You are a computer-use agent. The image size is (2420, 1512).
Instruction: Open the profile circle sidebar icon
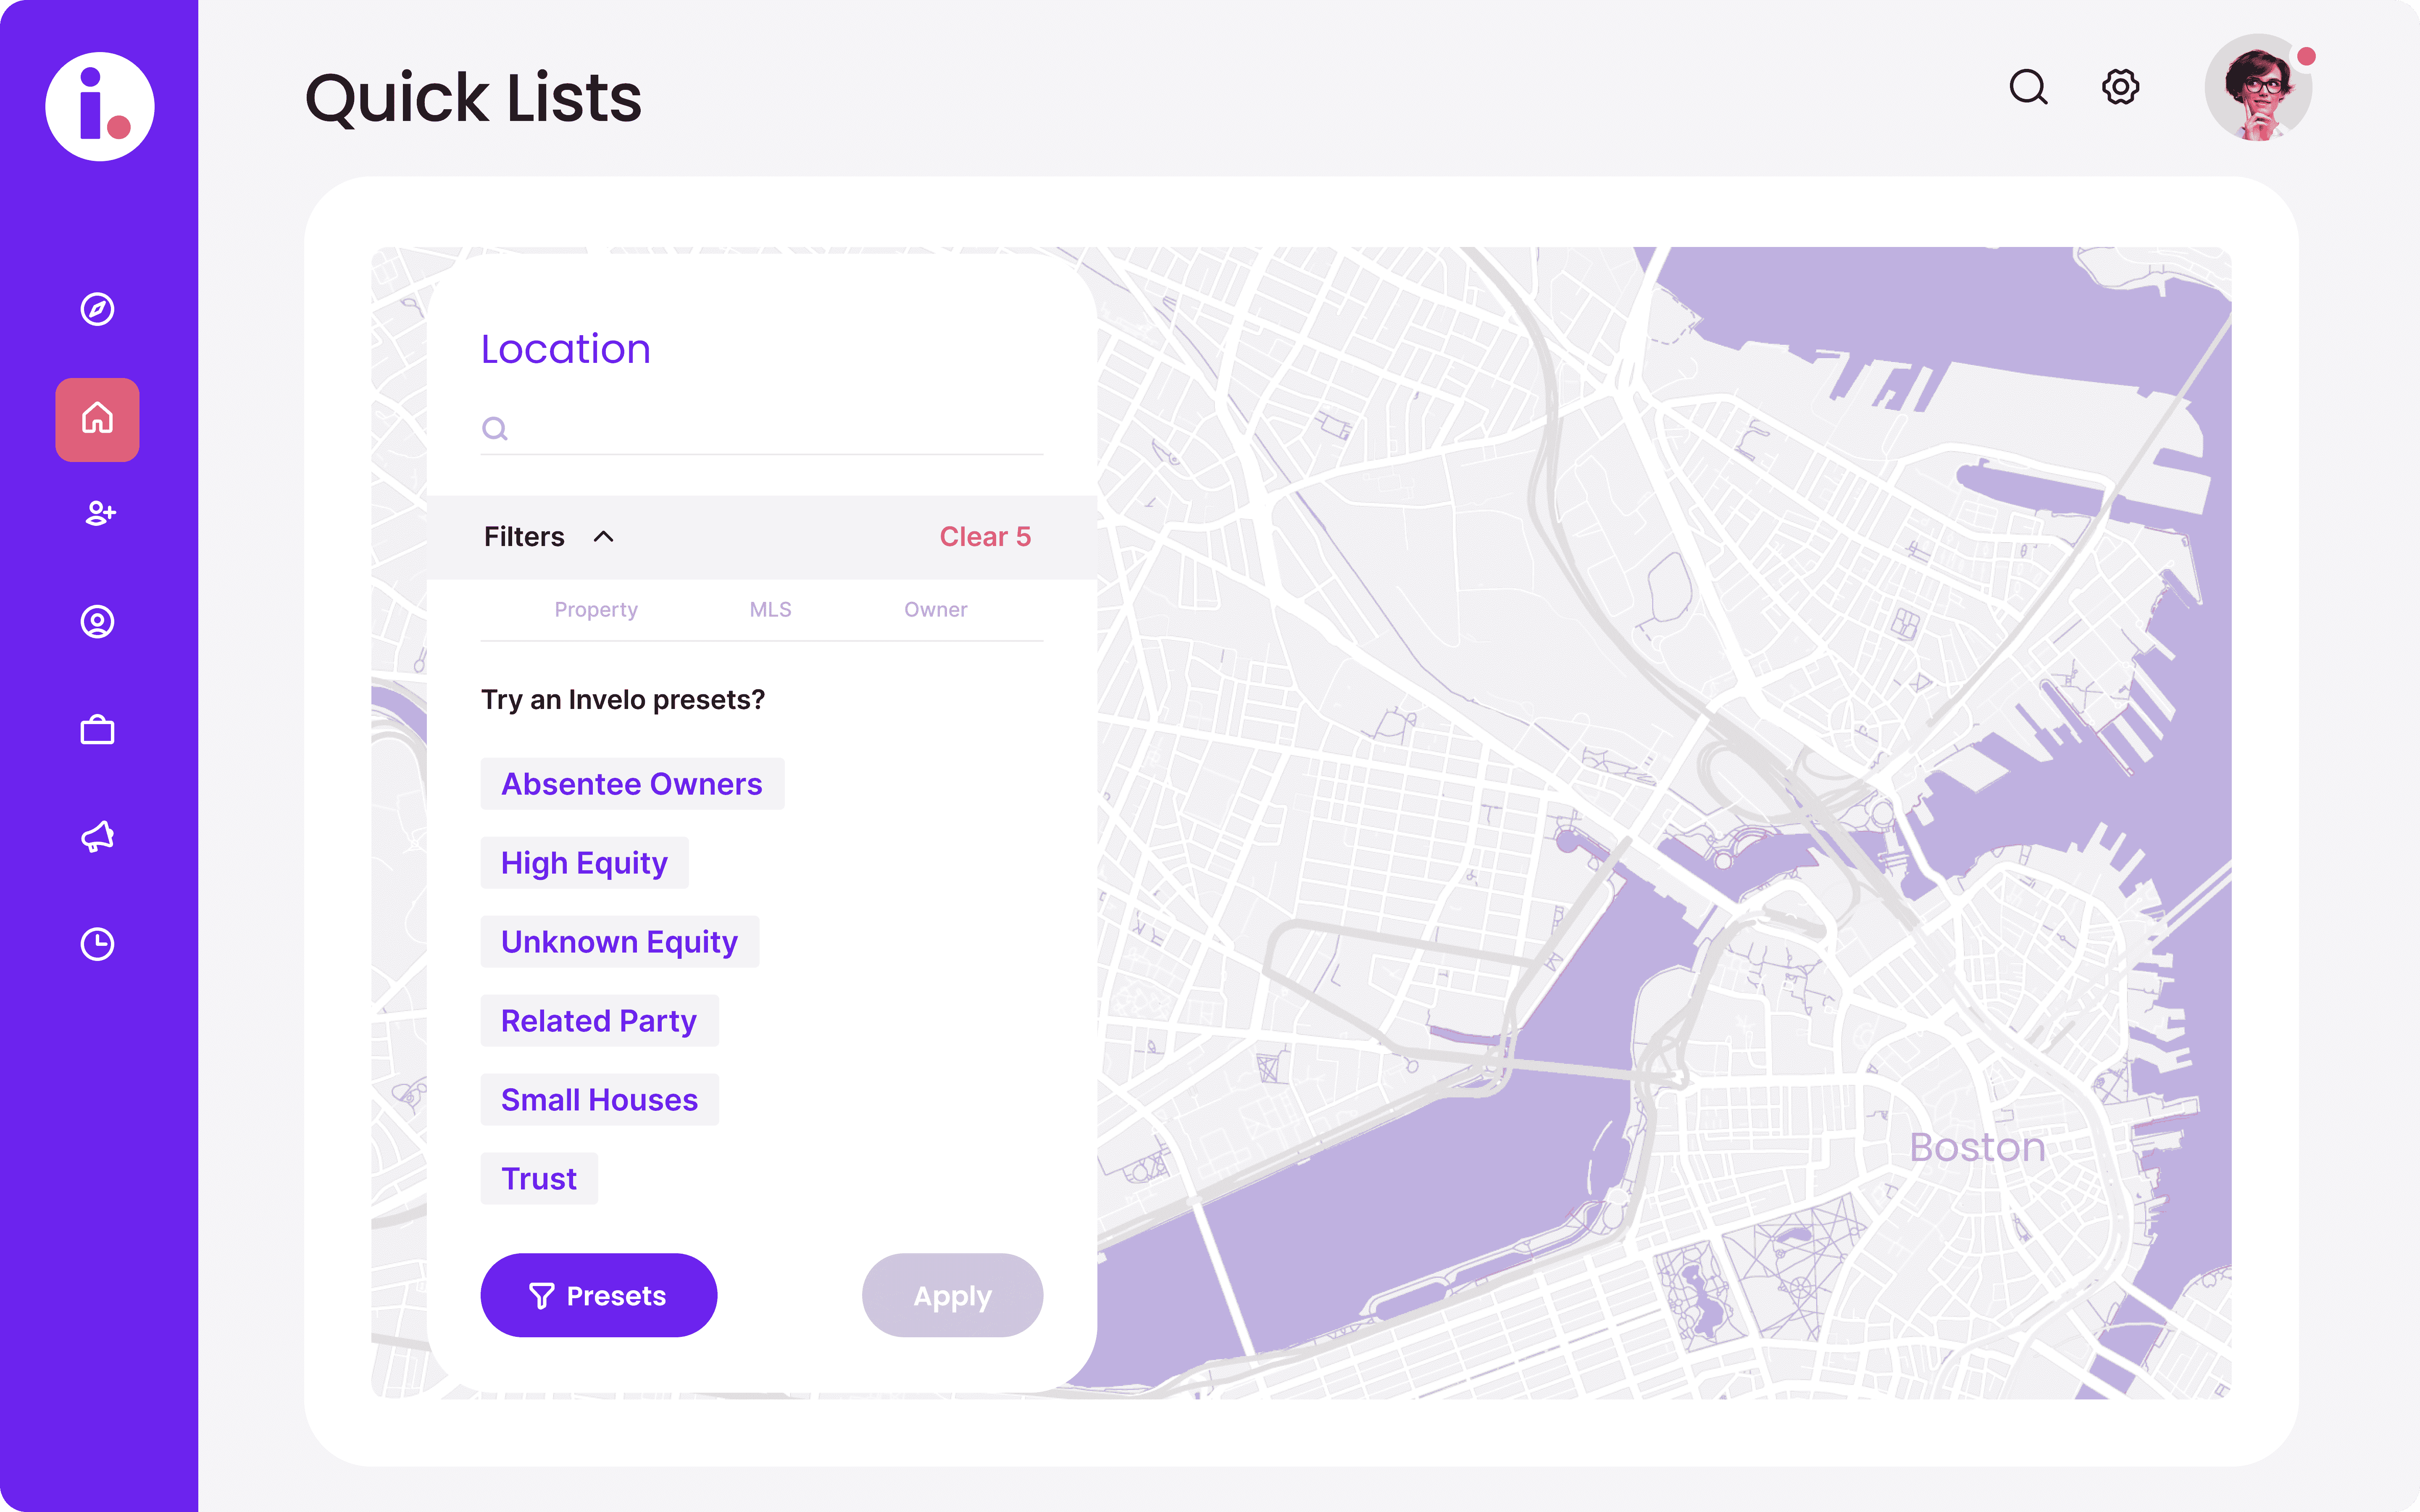[97, 622]
